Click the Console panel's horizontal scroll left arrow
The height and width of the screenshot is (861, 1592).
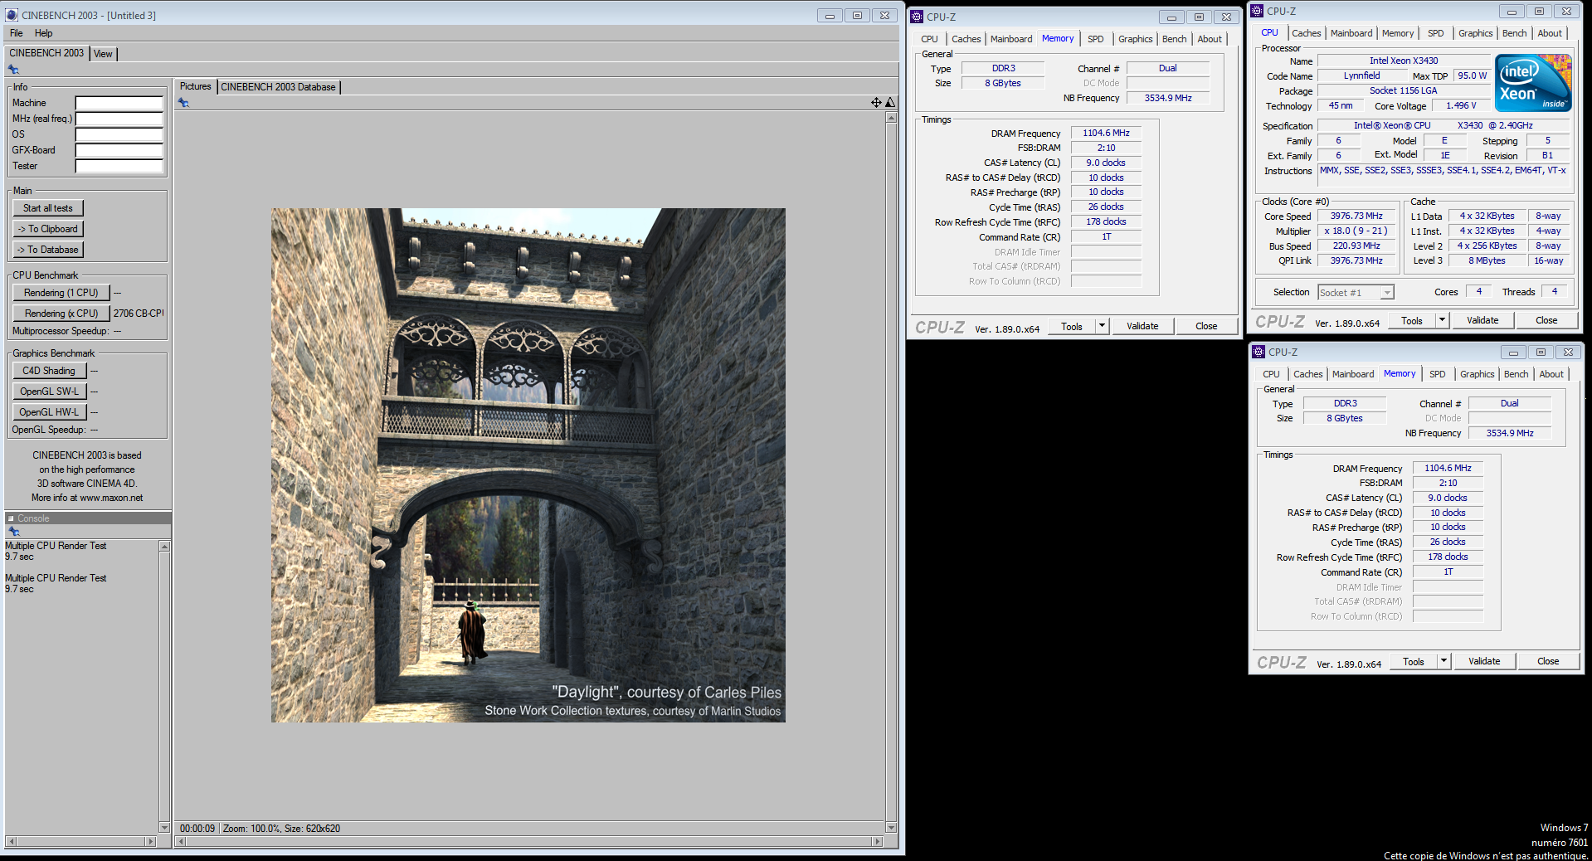(11, 841)
